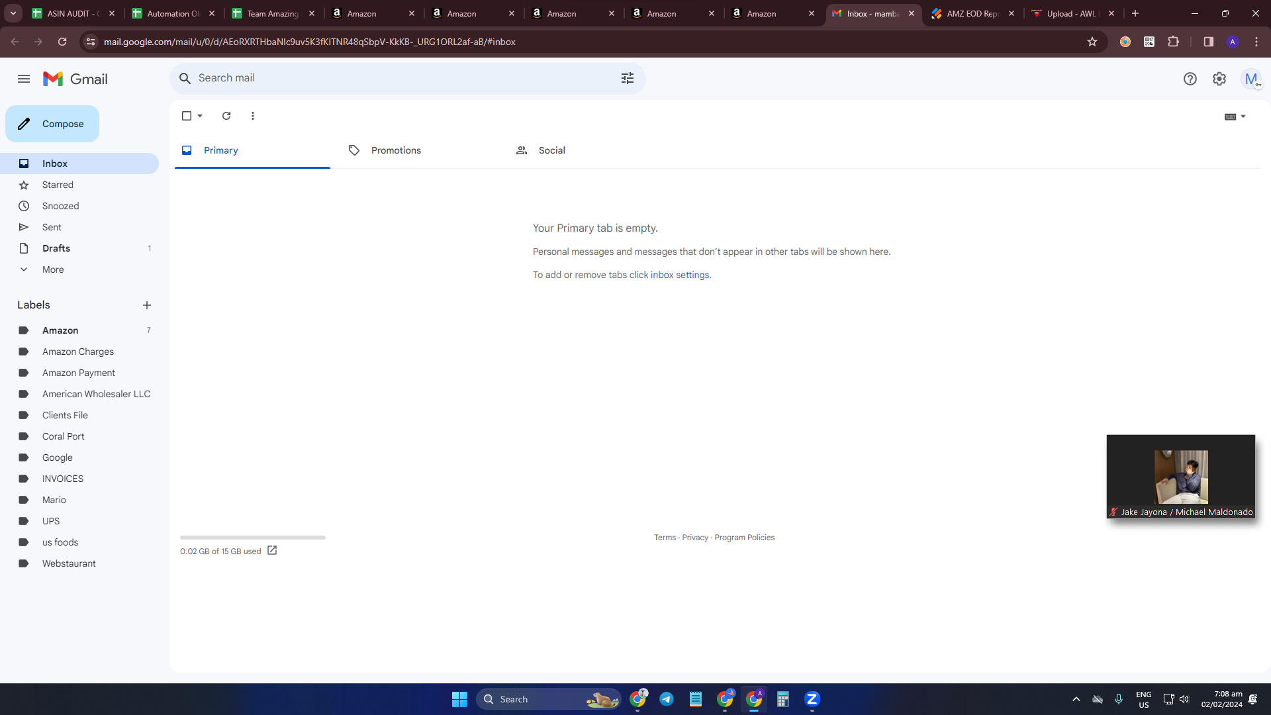Open the volume control in system tray
1271x715 pixels.
pos(1184,699)
